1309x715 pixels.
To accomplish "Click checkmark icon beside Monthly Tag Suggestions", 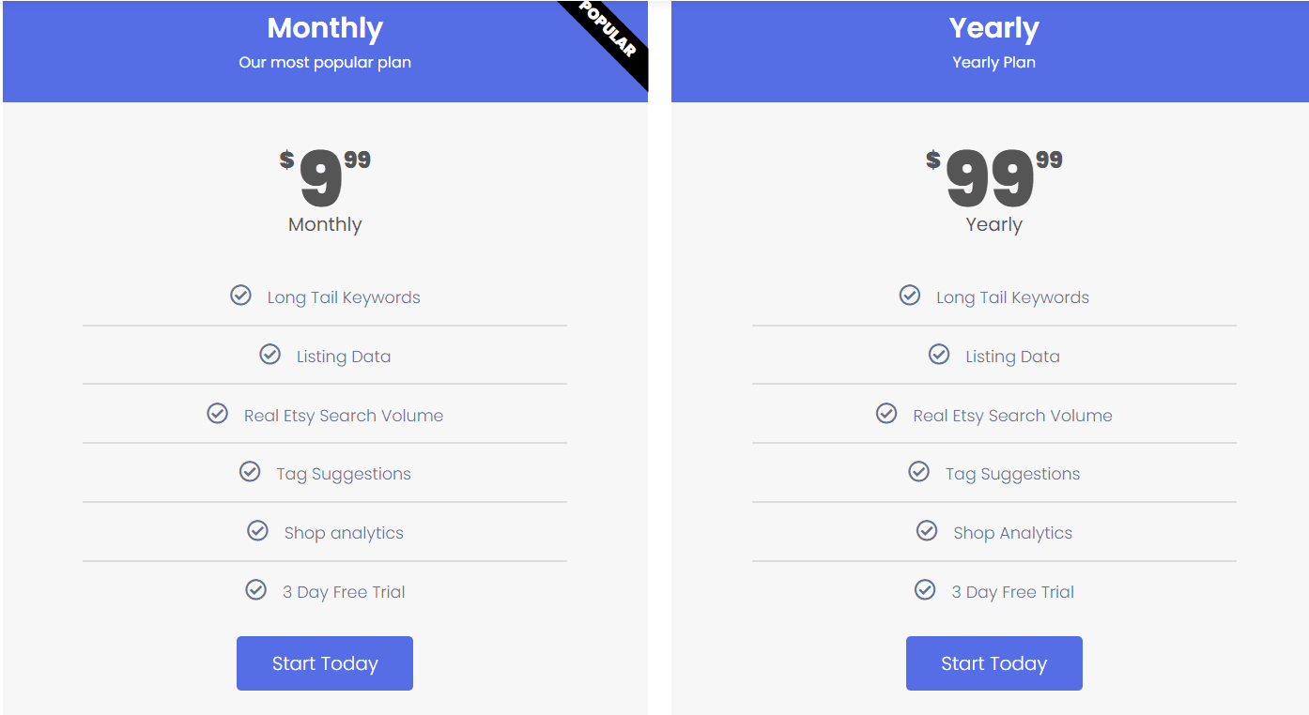I will [x=250, y=472].
